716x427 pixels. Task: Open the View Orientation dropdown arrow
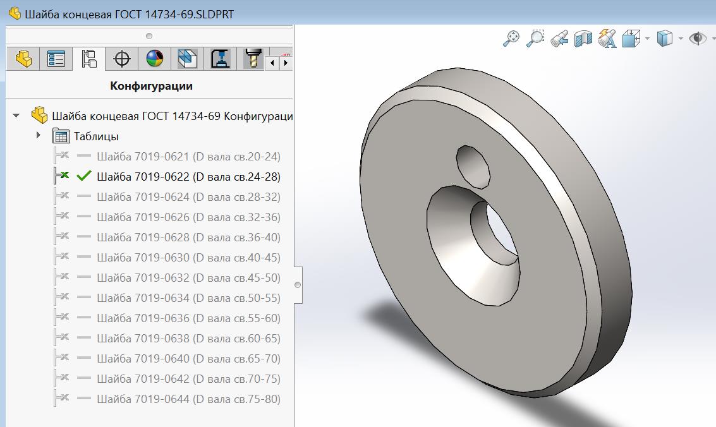tap(647, 39)
